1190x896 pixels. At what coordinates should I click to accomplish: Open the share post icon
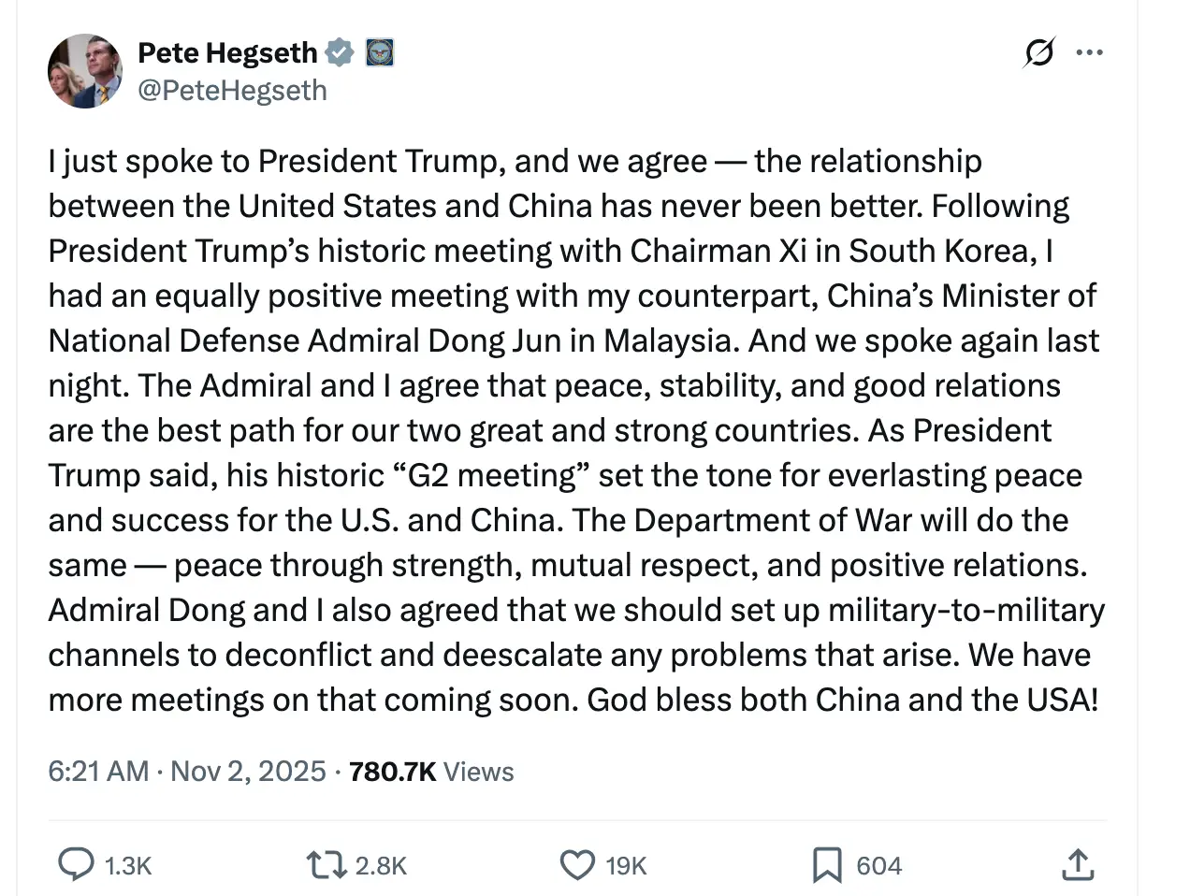(x=1078, y=865)
